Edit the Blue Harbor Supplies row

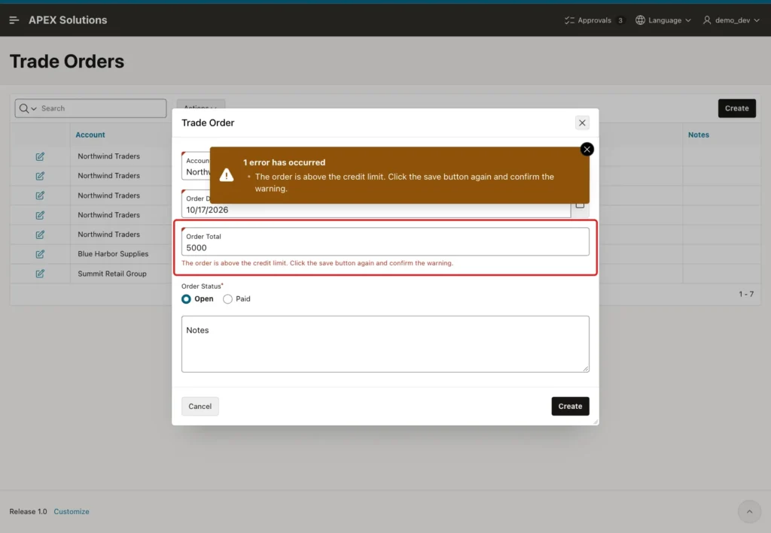tap(40, 254)
